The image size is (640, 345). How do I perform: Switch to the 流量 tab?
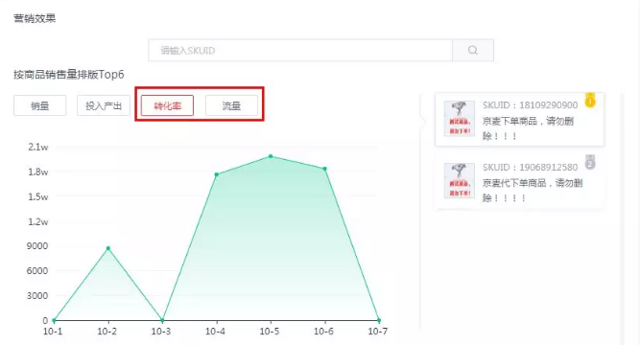[231, 105]
